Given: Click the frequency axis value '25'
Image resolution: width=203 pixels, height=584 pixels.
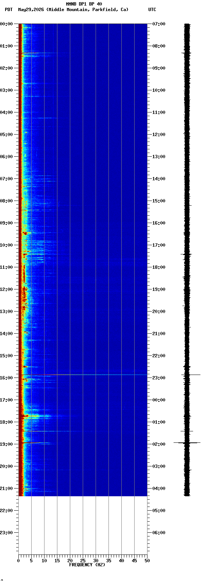Looking at the screenshot, I should [x=83, y=561].
